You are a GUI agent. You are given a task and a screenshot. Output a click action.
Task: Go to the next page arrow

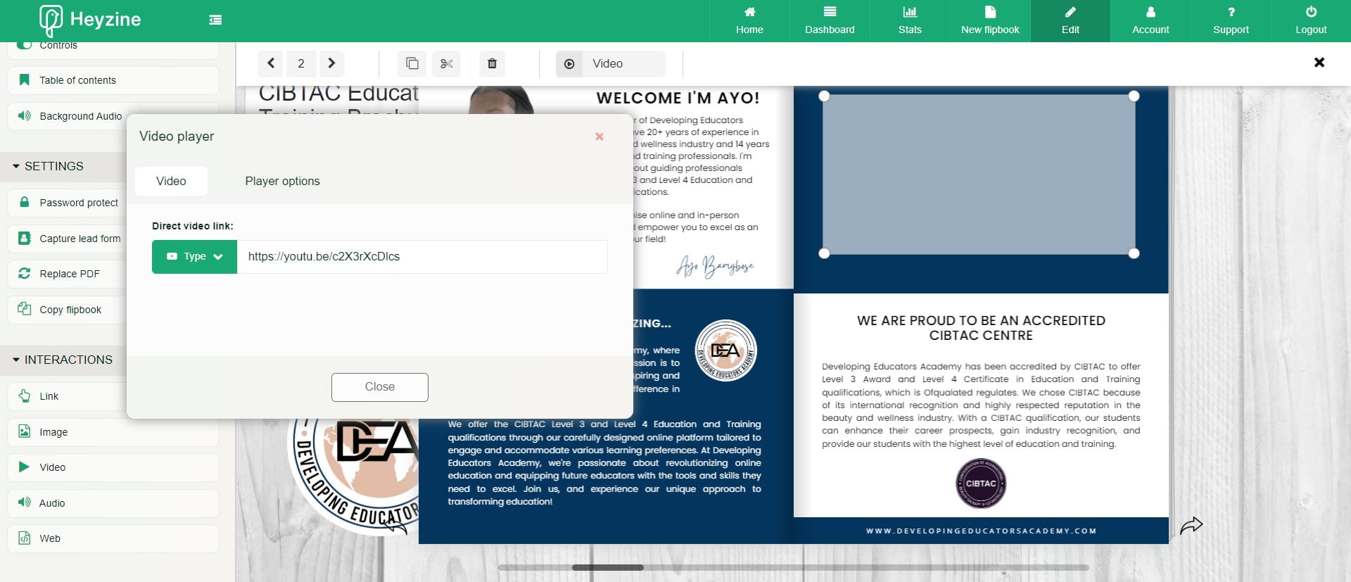[x=331, y=63]
